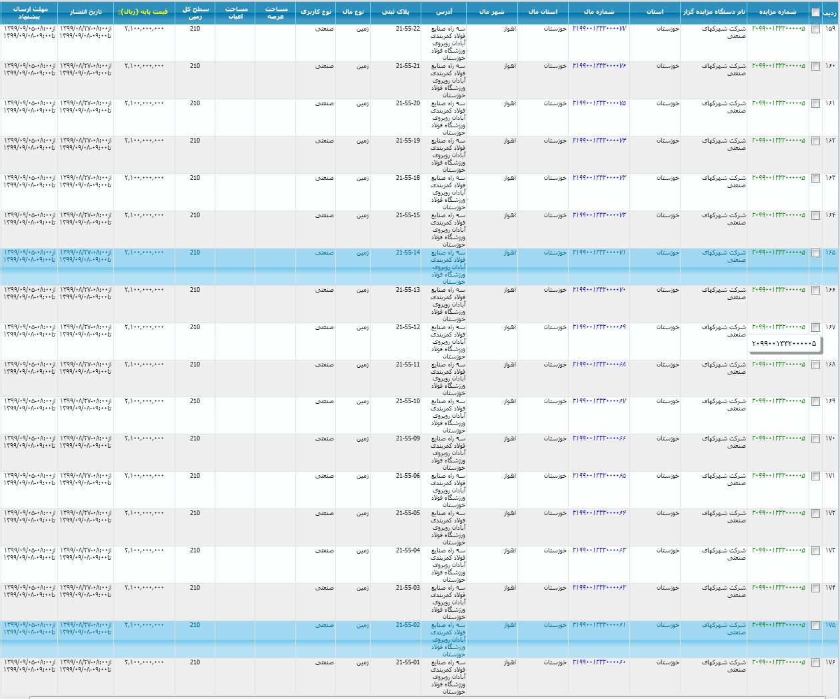Open property number link for plot 21-55-22
Image resolution: width=840 pixels, height=699 pixels.
[x=599, y=29]
